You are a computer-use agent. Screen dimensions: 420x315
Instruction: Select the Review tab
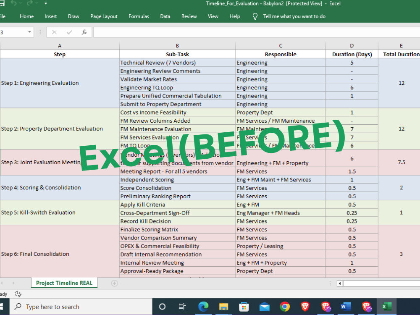189,16
